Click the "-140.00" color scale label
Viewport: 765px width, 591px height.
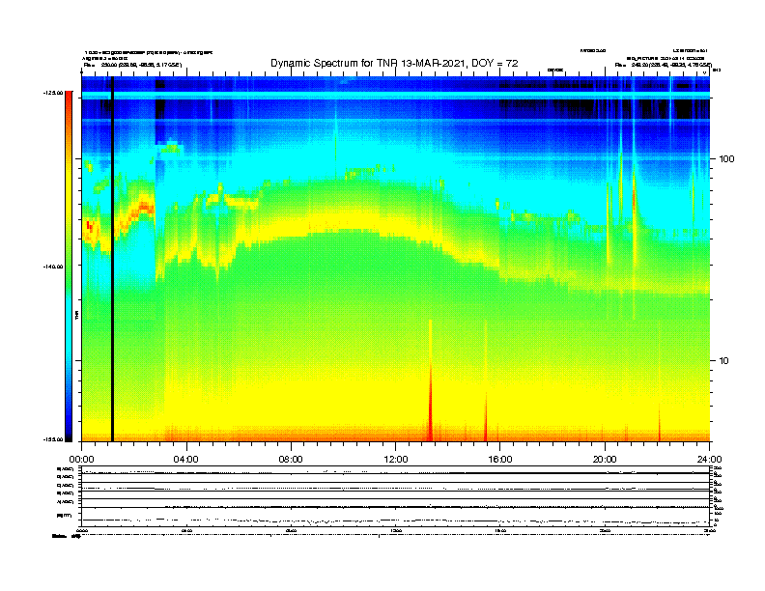(53, 267)
